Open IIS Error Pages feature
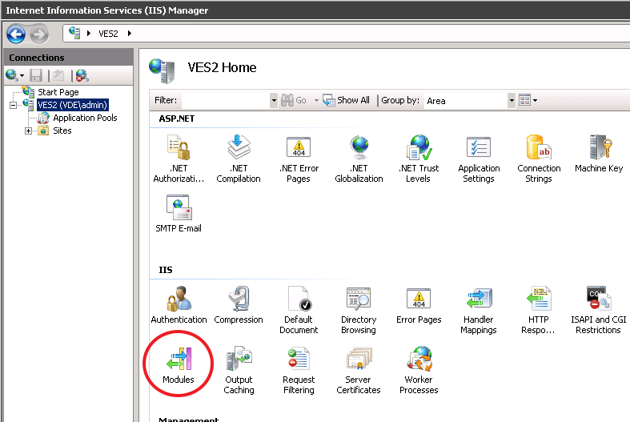The width and height of the screenshot is (630, 422). pyautogui.click(x=419, y=304)
